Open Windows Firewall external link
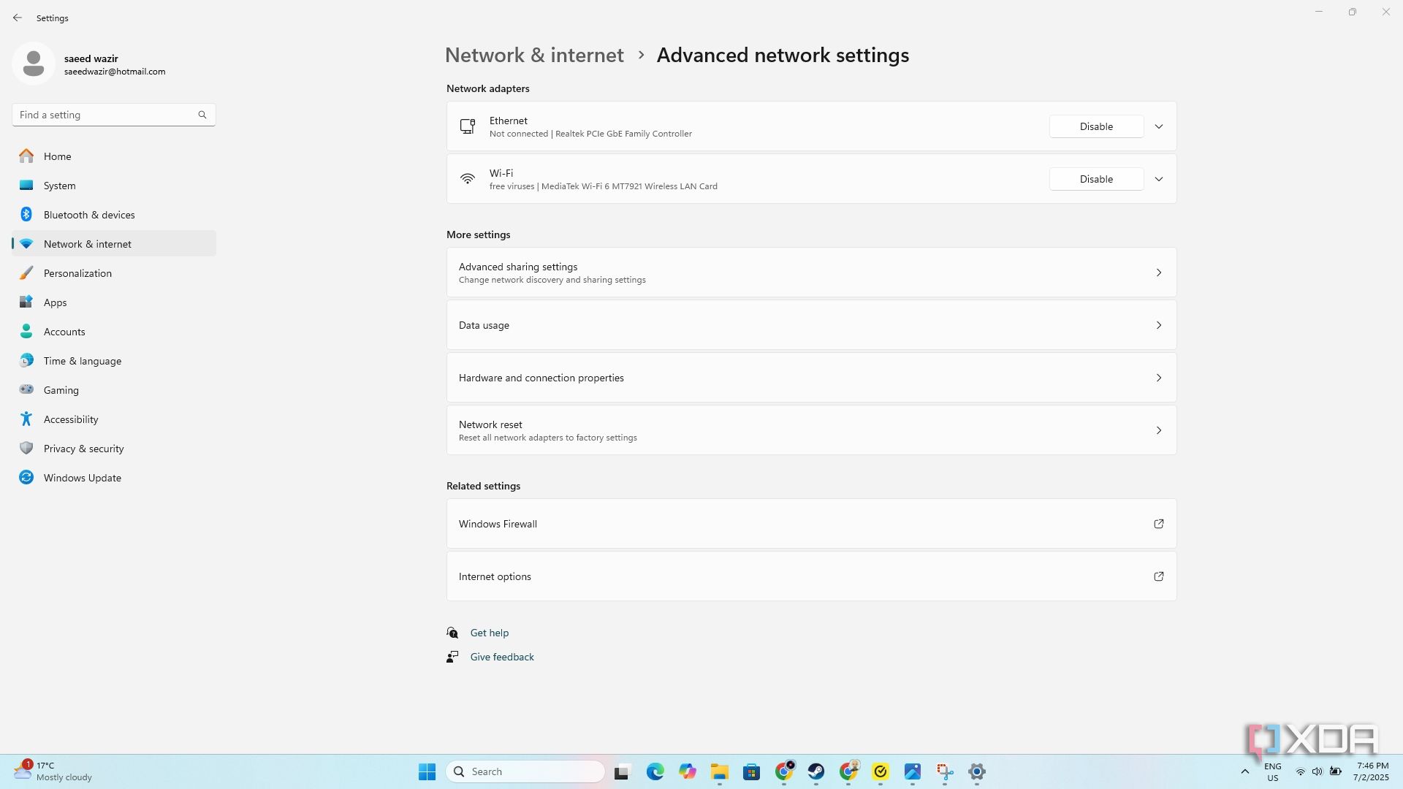The width and height of the screenshot is (1403, 789). click(x=811, y=524)
